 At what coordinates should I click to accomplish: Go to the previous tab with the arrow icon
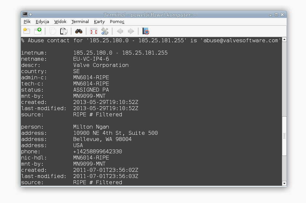120,31
